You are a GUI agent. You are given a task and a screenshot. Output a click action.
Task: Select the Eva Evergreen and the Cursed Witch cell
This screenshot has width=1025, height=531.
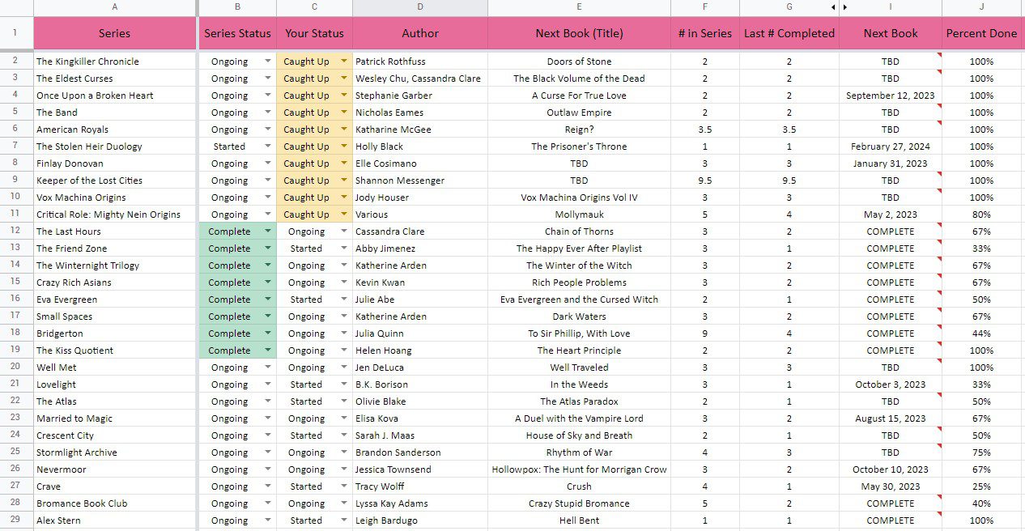click(579, 299)
